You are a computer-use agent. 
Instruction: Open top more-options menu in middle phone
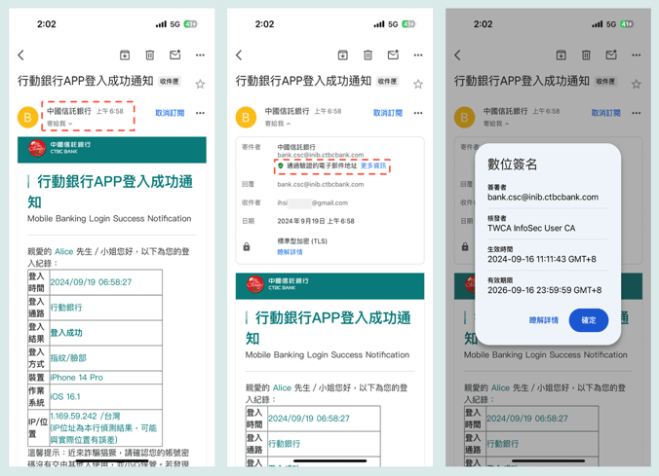click(418, 55)
